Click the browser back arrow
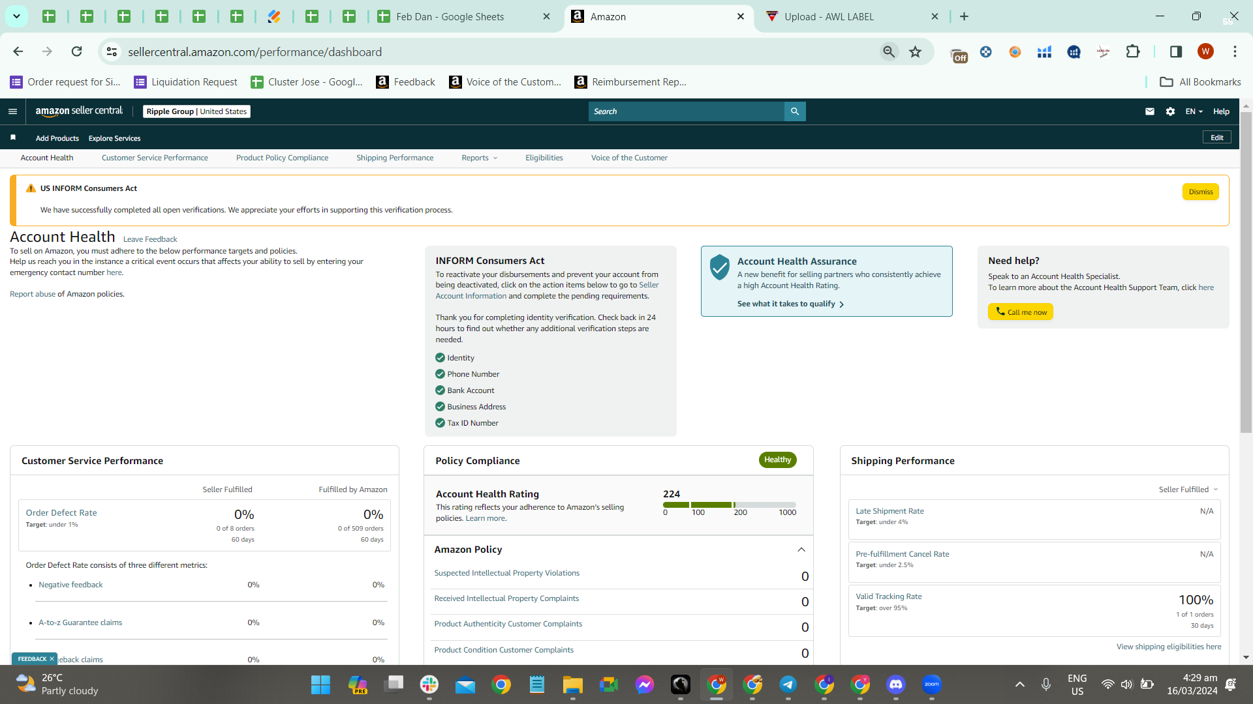This screenshot has width=1253, height=704. click(x=18, y=51)
